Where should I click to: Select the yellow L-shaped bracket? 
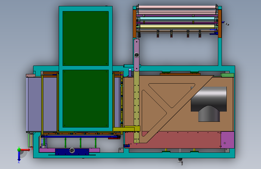pos(126,128)
